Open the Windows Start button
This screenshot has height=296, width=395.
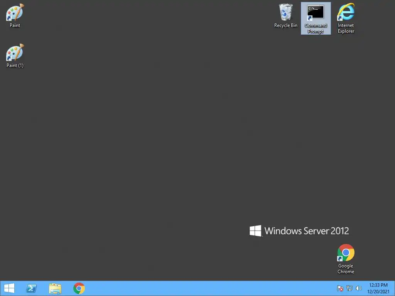[x=9, y=288]
